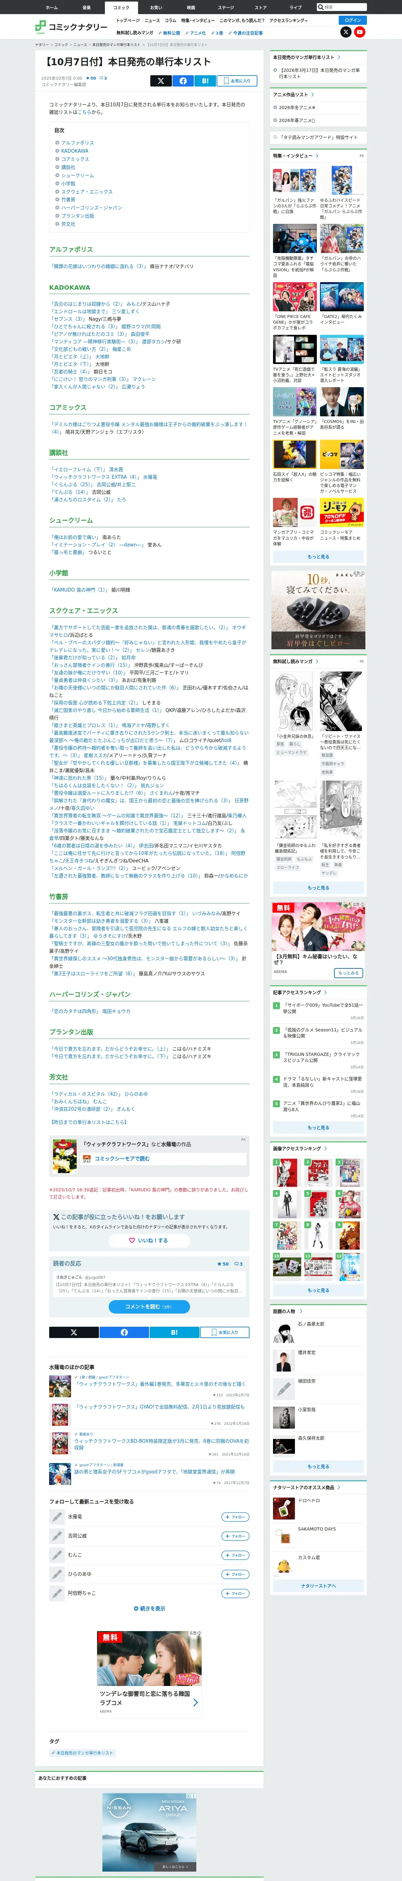Image resolution: width=402 pixels, height=1881 pixels.
Task: Click the arrow on the ツンデレな御曹司 ad
Action: 196,1703
